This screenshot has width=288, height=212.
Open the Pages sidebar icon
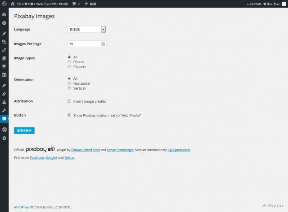(4, 58)
